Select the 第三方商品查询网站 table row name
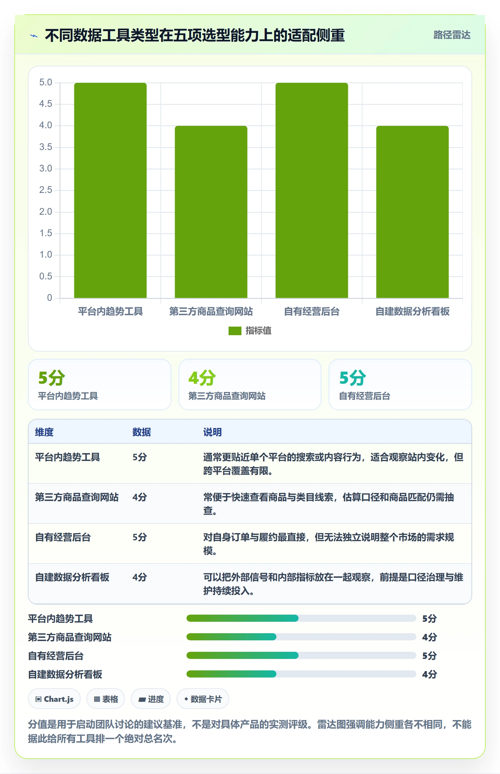This screenshot has height=774, width=500. point(77,497)
